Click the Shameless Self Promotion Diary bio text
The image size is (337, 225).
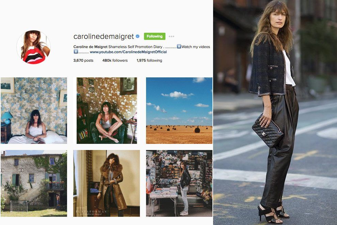click(x=135, y=47)
